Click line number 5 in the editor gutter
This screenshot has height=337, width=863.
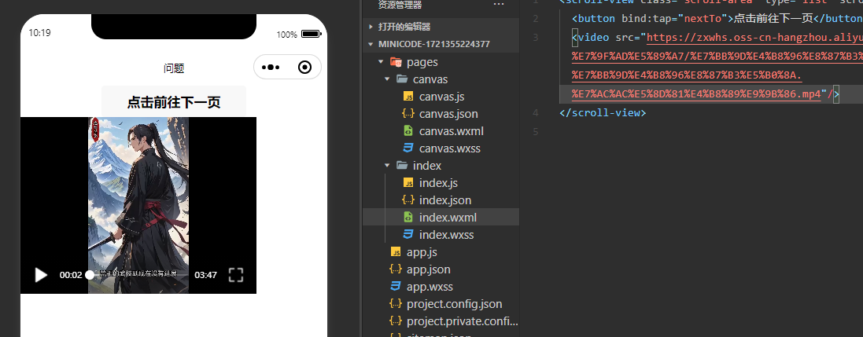[x=536, y=132]
